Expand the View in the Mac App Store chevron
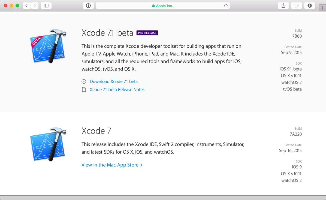326x200 pixels. click(x=141, y=165)
